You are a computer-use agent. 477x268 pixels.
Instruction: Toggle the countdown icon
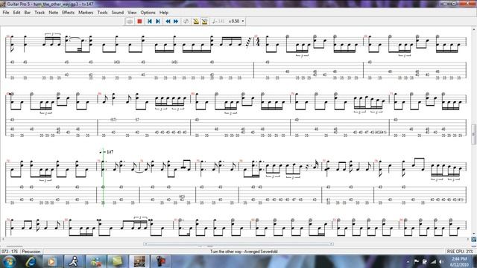205,22
